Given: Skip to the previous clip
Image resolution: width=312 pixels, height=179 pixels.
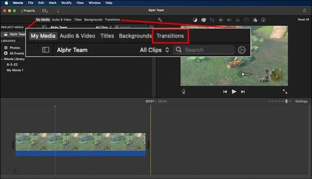Looking at the screenshot, I should pyautogui.click(x=225, y=92).
